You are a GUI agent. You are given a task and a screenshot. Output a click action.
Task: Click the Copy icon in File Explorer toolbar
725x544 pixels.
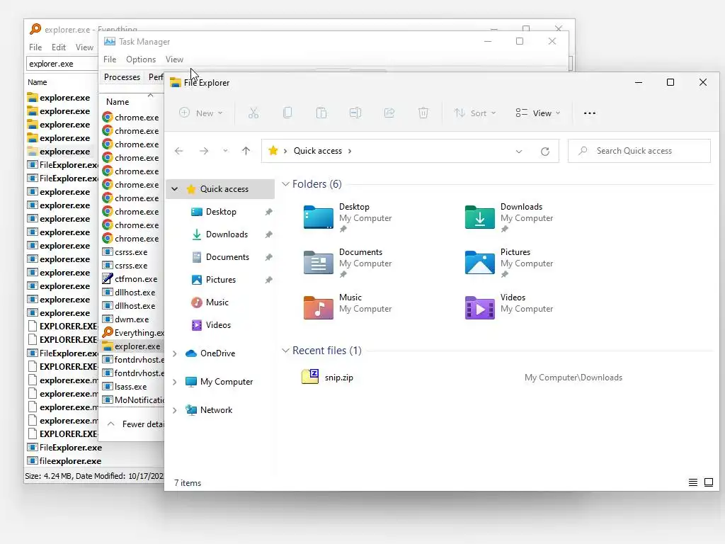click(287, 113)
